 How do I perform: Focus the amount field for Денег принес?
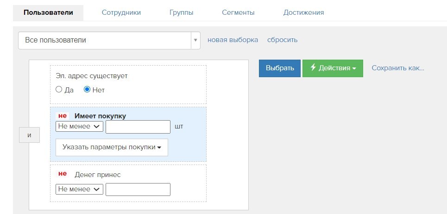138,190
